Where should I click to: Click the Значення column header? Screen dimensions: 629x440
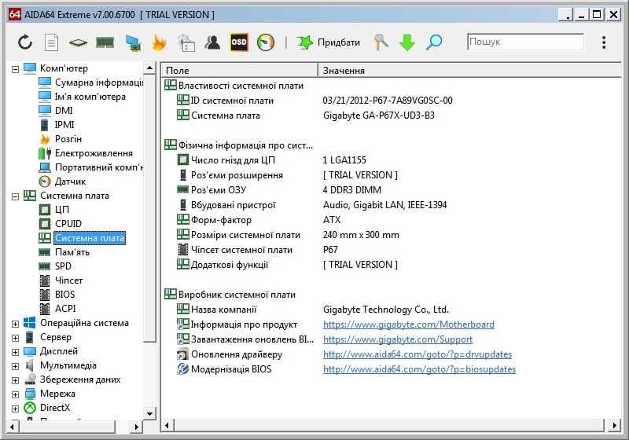[x=469, y=71]
